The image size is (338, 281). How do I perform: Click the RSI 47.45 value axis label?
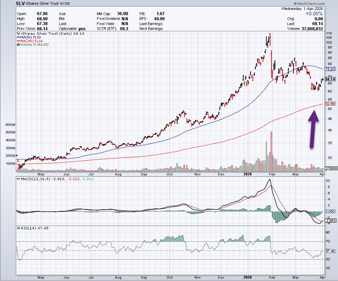click(330, 251)
